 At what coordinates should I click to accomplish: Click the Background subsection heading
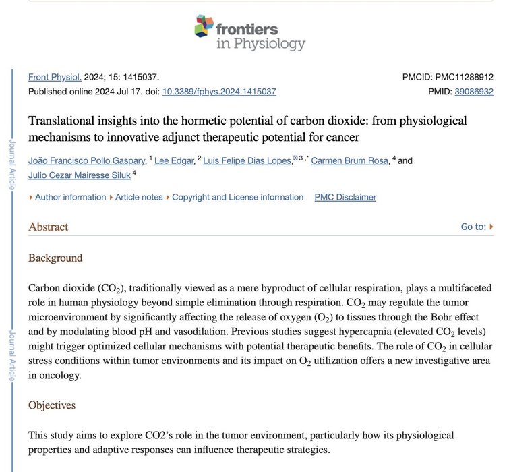[x=55, y=258]
